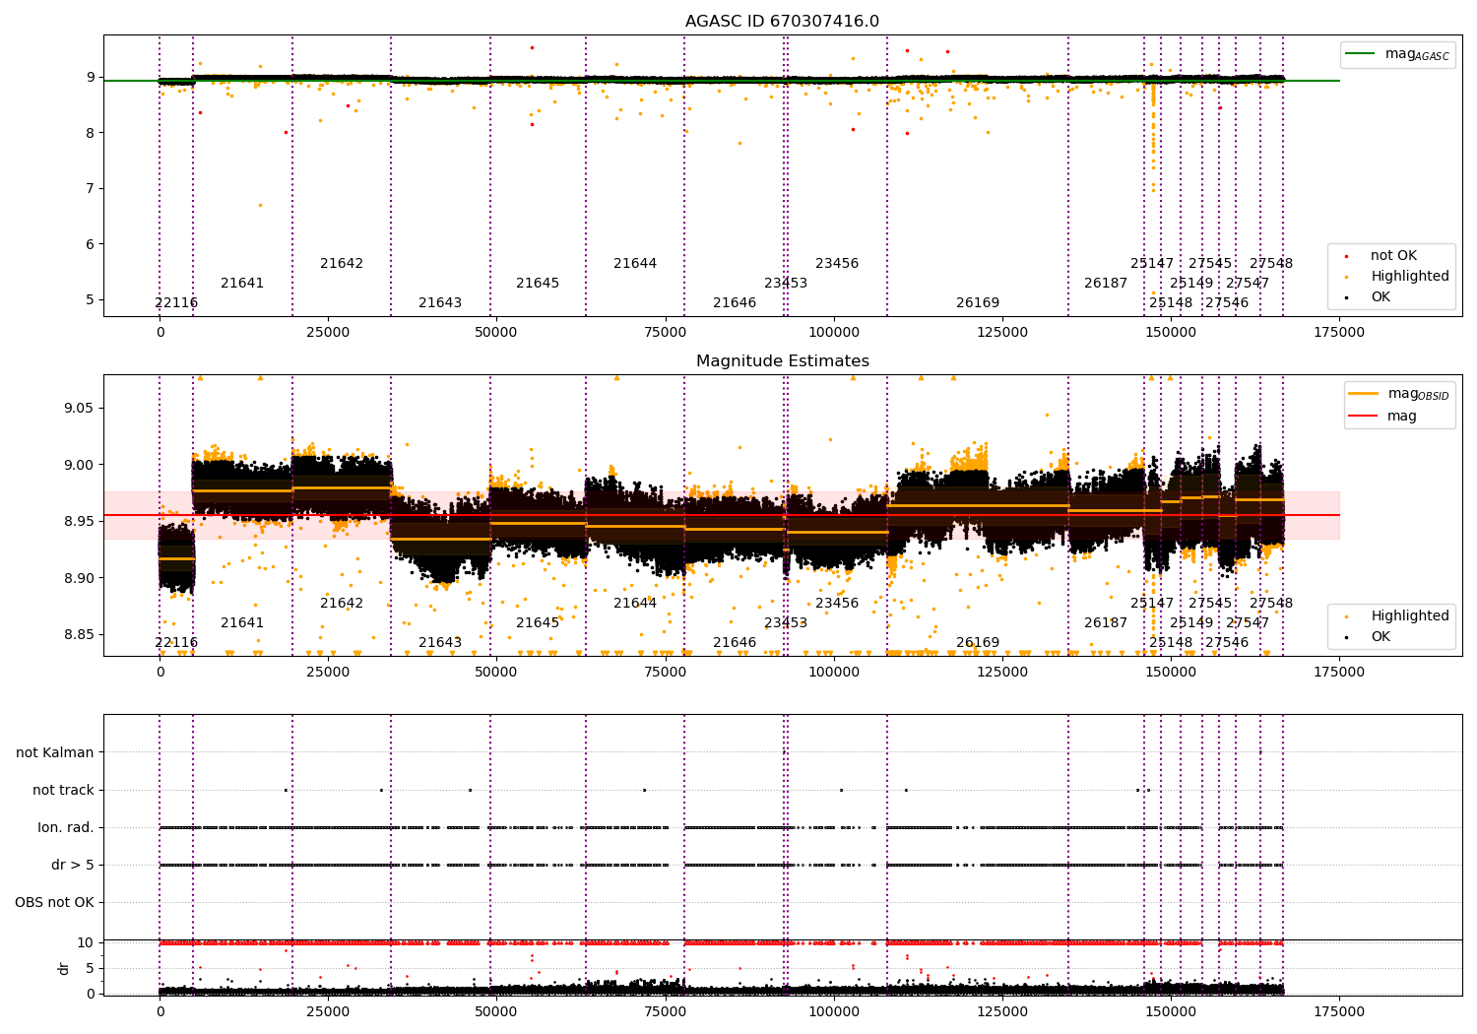Click the orange line swatch beside 'mag OBSID'
1477x1034 pixels.
(1364, 394)
